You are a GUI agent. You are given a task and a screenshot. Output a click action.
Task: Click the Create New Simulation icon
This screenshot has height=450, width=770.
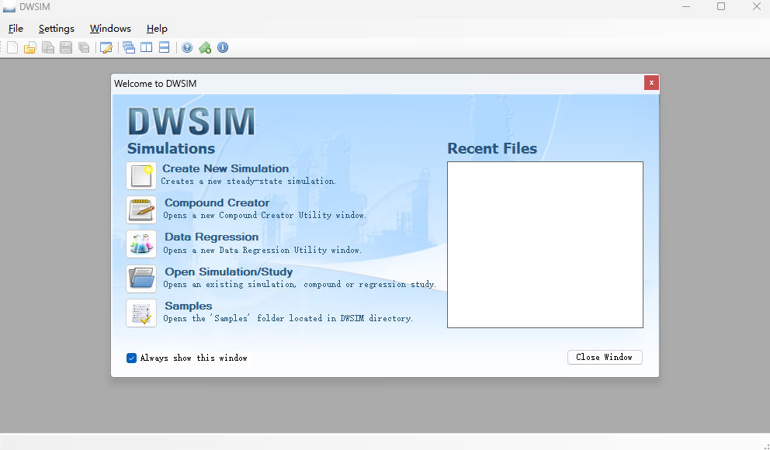pyautogui.click(x=141, y=176)
